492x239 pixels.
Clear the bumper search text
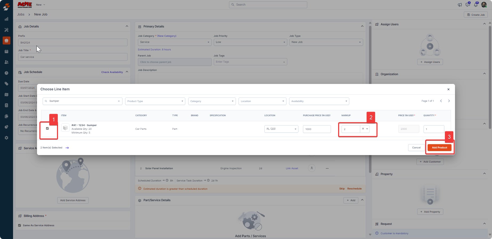coord(119,101)
